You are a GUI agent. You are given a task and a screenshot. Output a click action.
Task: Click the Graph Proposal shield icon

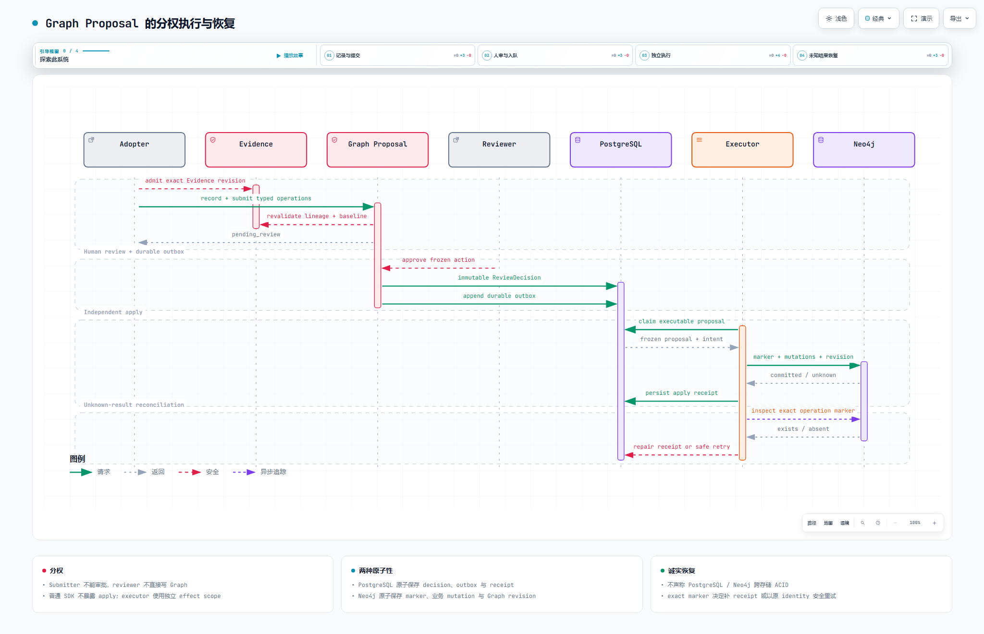[x=334, y=140]
